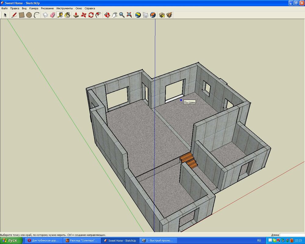Click the Zoom magnifier tool
This screenshot has height=244, width=305.
click(122, 15)
